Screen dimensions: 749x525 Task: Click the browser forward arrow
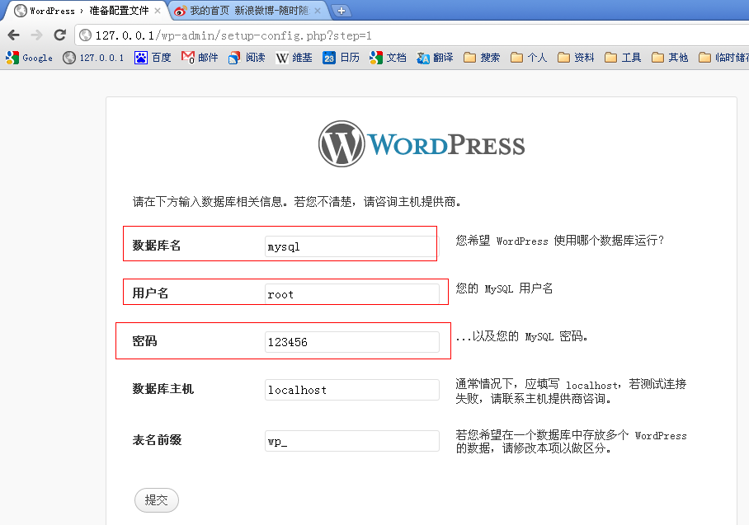(37, 35)
